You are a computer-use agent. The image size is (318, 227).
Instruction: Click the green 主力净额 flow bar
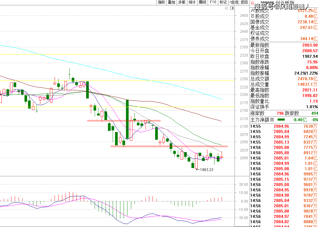(x=281, y=120)
